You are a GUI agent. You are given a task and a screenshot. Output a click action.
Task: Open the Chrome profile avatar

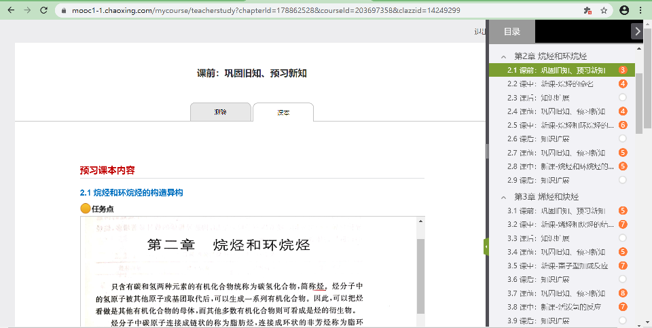pos(624,10)
